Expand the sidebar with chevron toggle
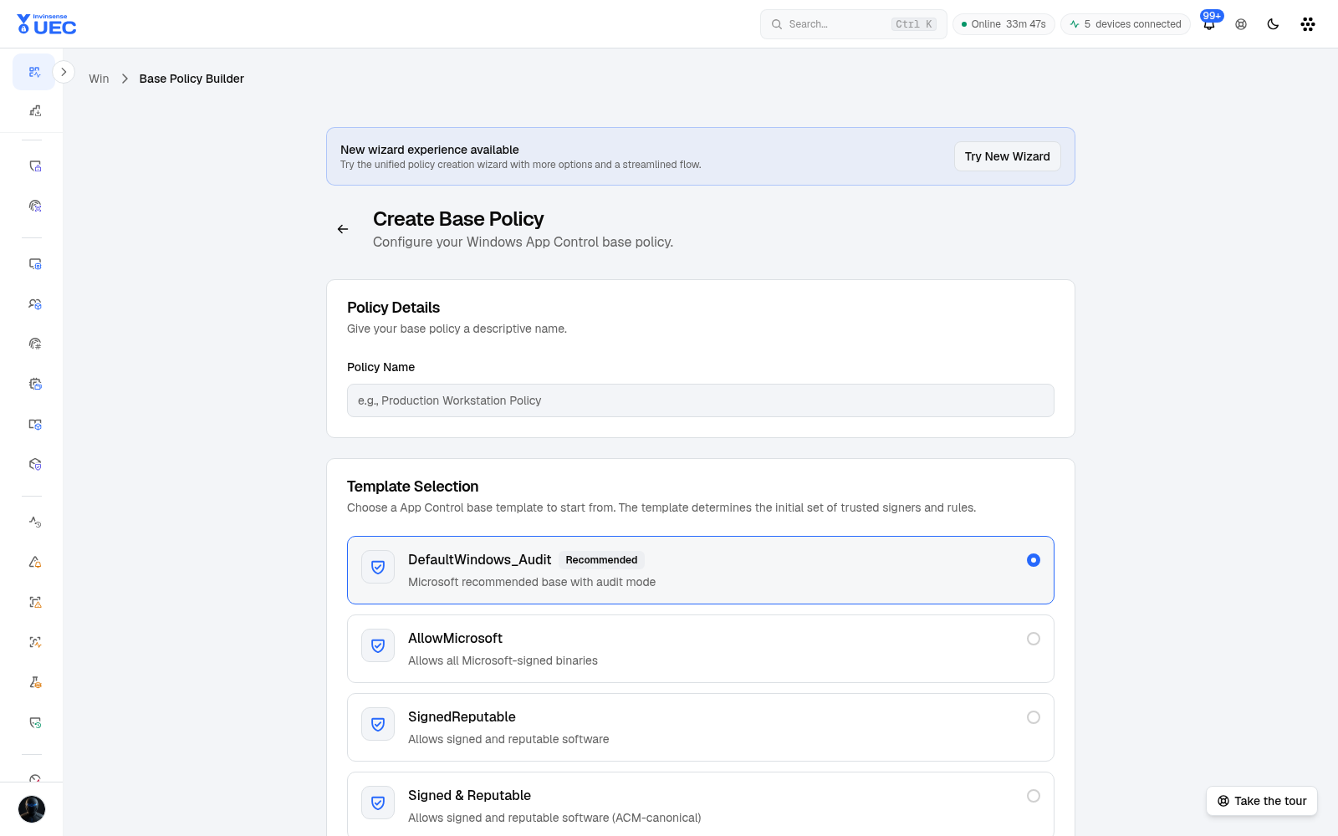Viewport: 1338px width, 836px height. coord(64,72)
